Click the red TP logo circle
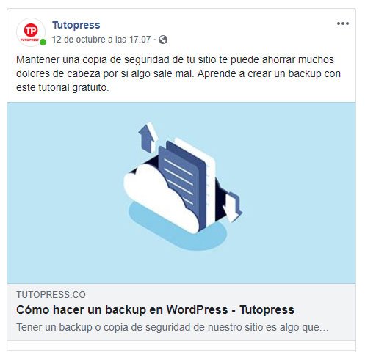 (31, 30)
